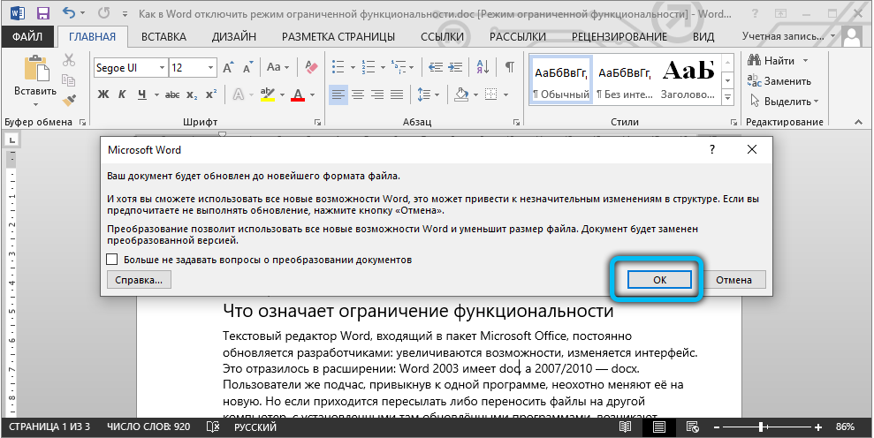Screen dimensions: 874x438
Task: Select the Заголовок style thumbnail
Action: 688,78
